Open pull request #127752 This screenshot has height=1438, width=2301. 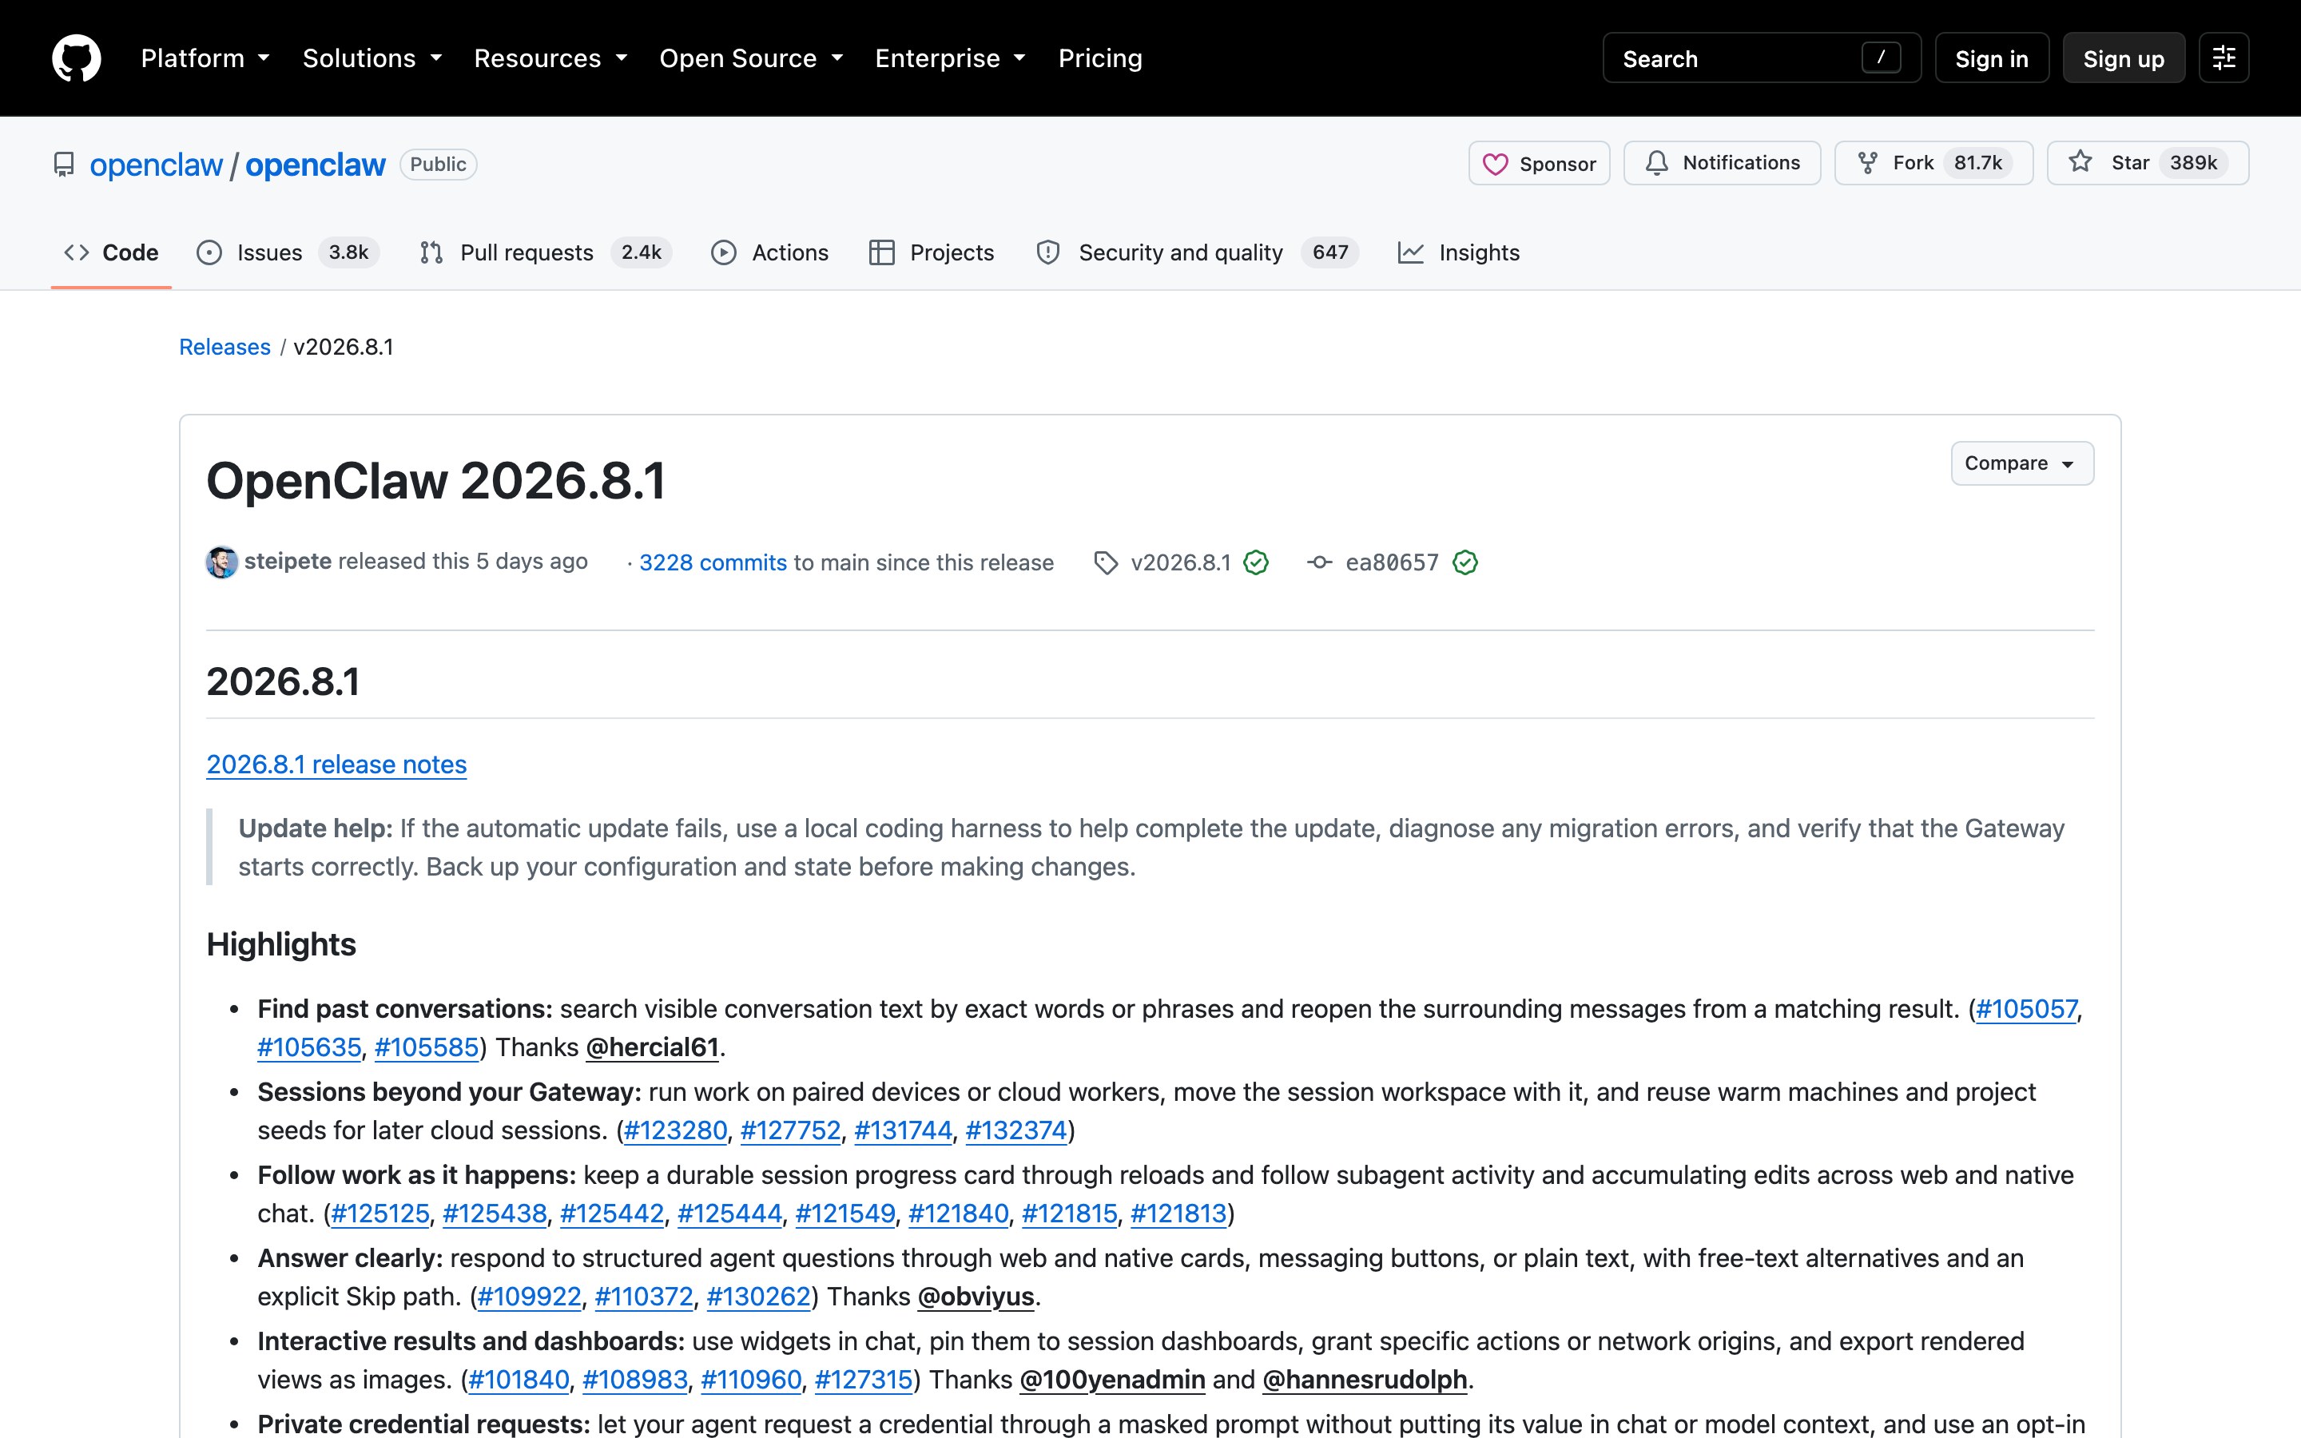click(x=790, y=1130)
